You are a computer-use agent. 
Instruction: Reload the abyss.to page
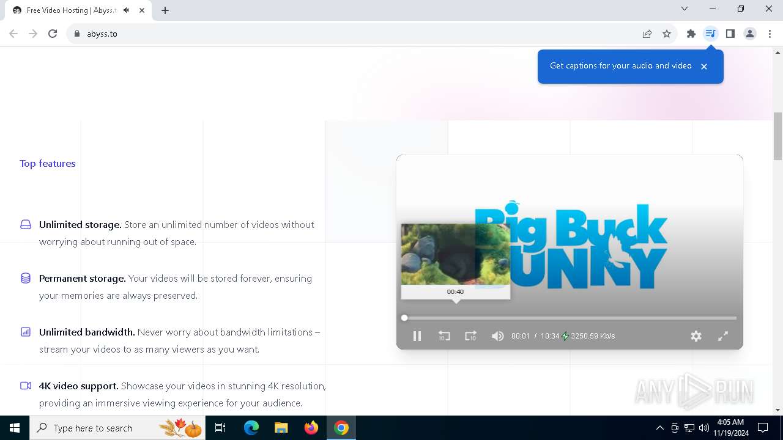pos(53,34)
